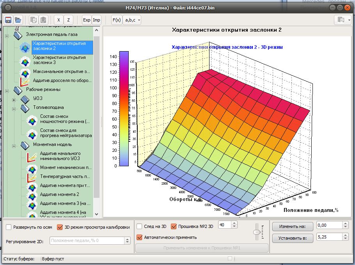Collapse the Электронная педаль газа tree node
This screenshot has height=265, width=355.
coord(7,35)
